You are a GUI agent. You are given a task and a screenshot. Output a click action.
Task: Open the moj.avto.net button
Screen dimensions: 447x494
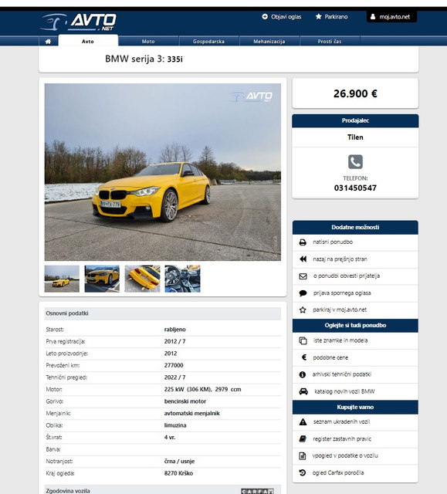391,17
